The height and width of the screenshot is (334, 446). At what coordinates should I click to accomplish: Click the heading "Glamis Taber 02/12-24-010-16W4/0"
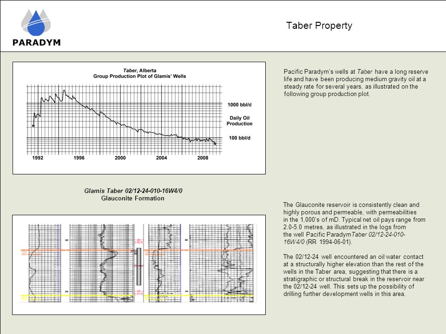click(x=133, y=191)
